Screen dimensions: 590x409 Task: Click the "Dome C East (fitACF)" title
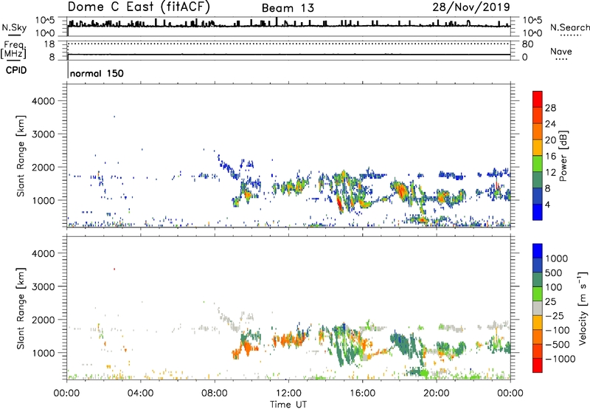click(139, 7)
